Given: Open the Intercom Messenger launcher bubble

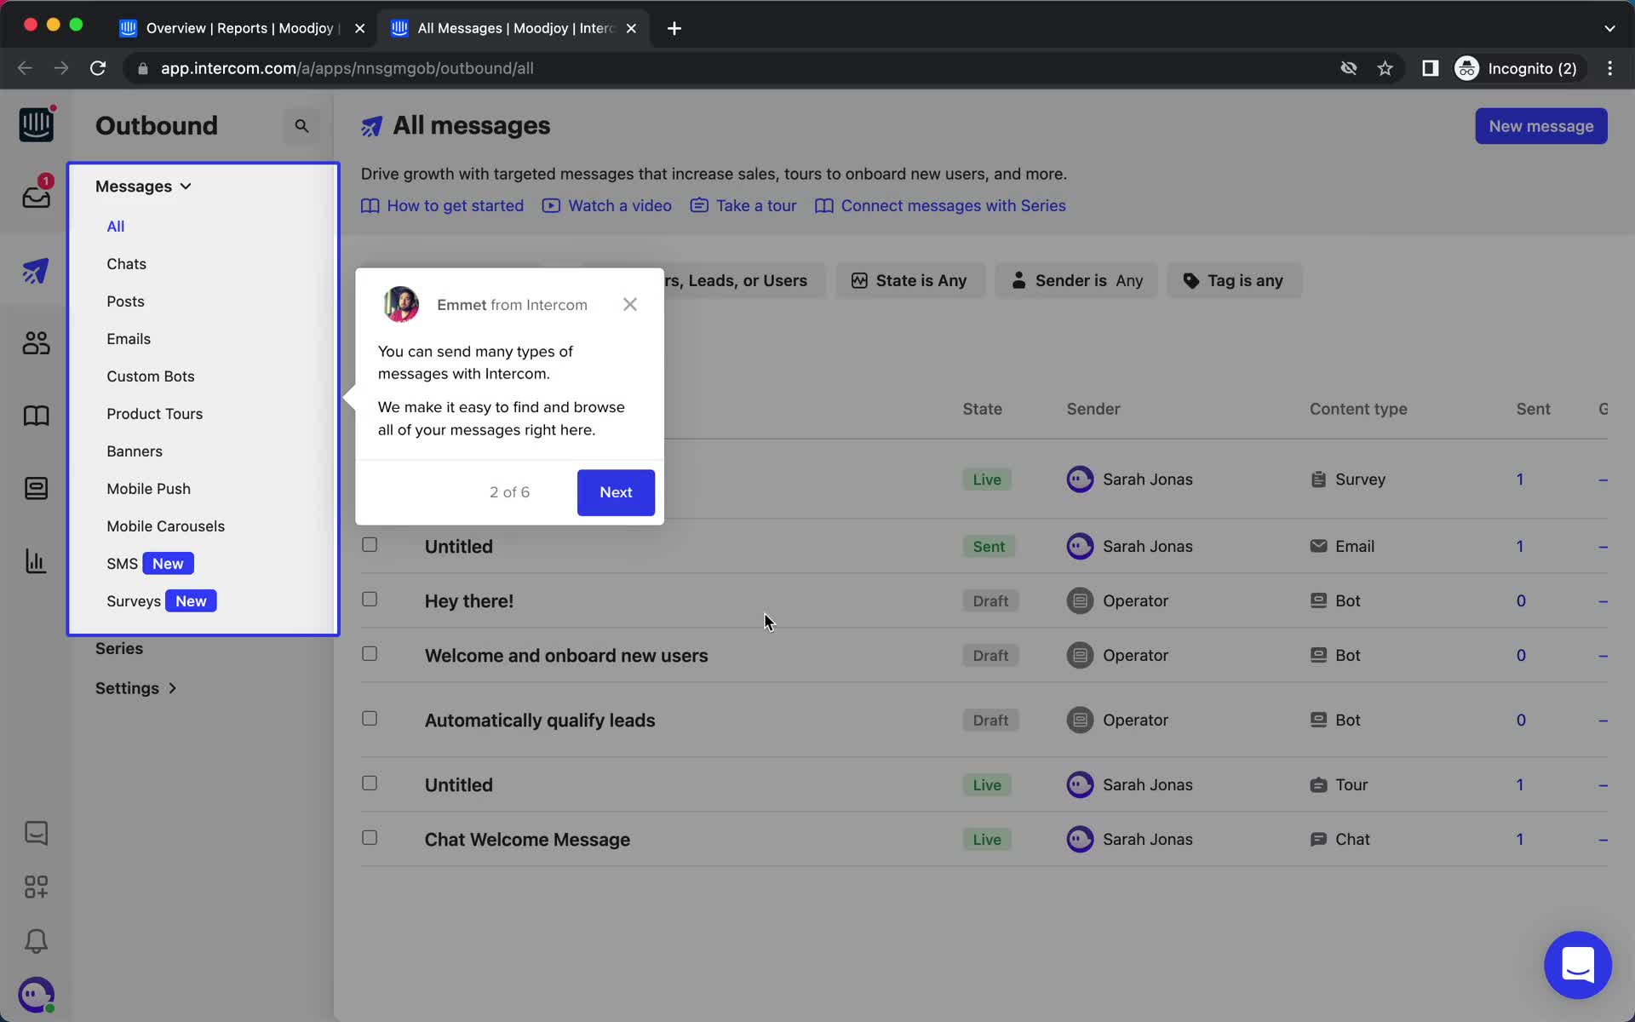Looking at the screenshot, I should pos(1577,965).
